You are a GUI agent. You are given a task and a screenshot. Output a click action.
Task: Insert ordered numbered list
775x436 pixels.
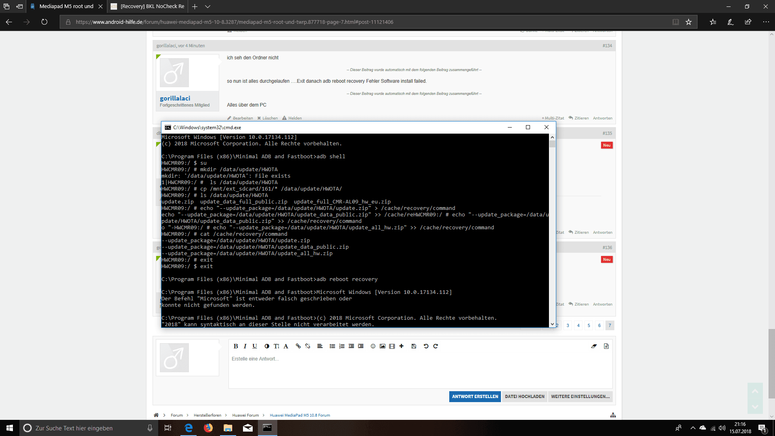(342, 346)
